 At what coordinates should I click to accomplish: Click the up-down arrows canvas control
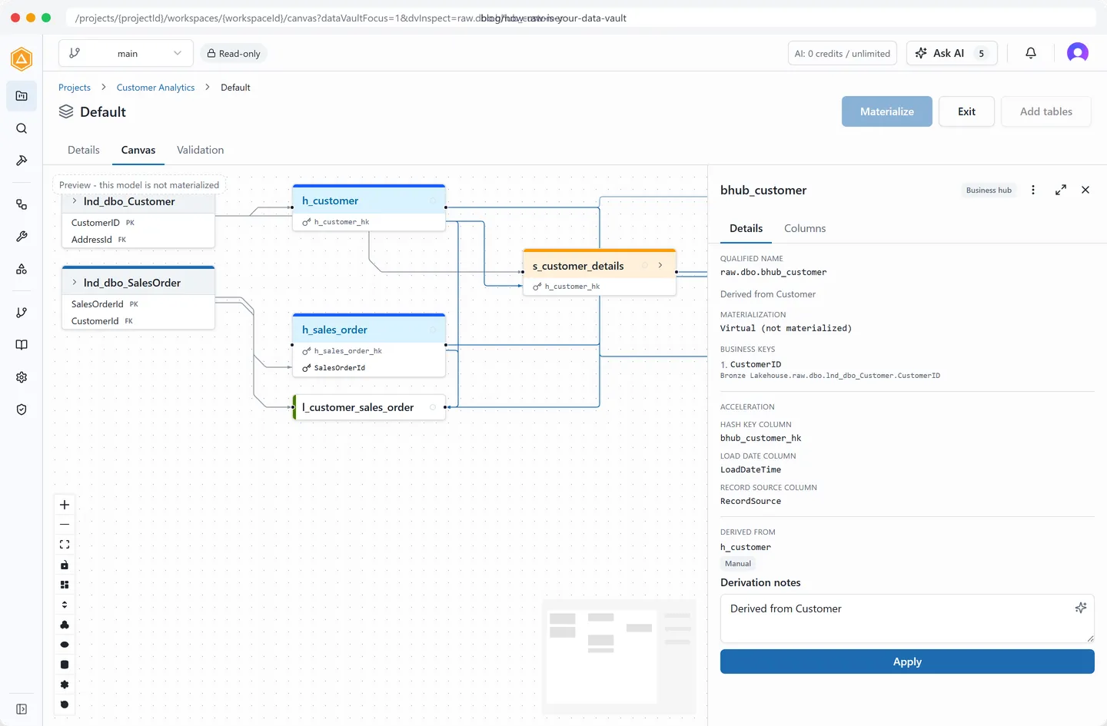[65, 605]
